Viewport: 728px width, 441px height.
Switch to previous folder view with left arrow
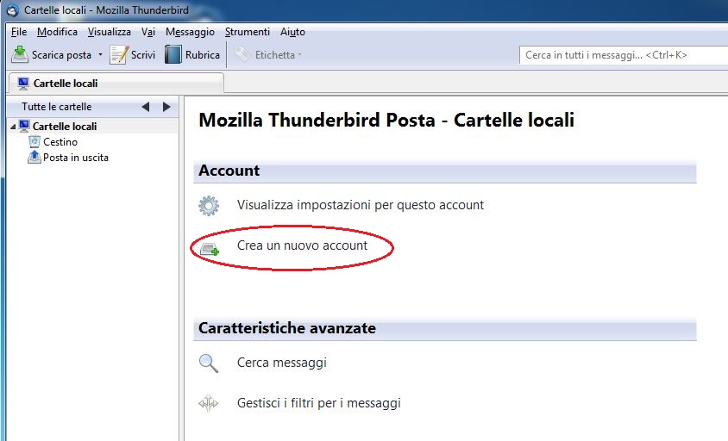pos(145,107)
